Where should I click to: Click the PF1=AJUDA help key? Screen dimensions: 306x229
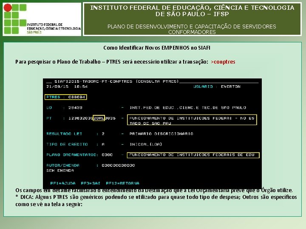pos(63,183)
